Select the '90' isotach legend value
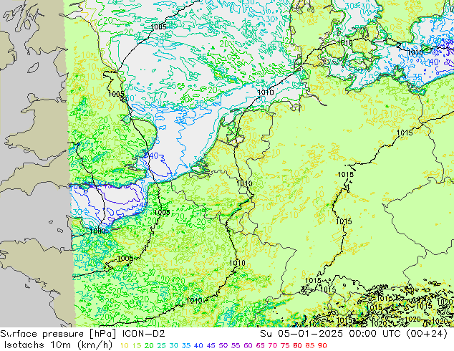This screenshot has width=454, height=351. [x=322, y=345]
